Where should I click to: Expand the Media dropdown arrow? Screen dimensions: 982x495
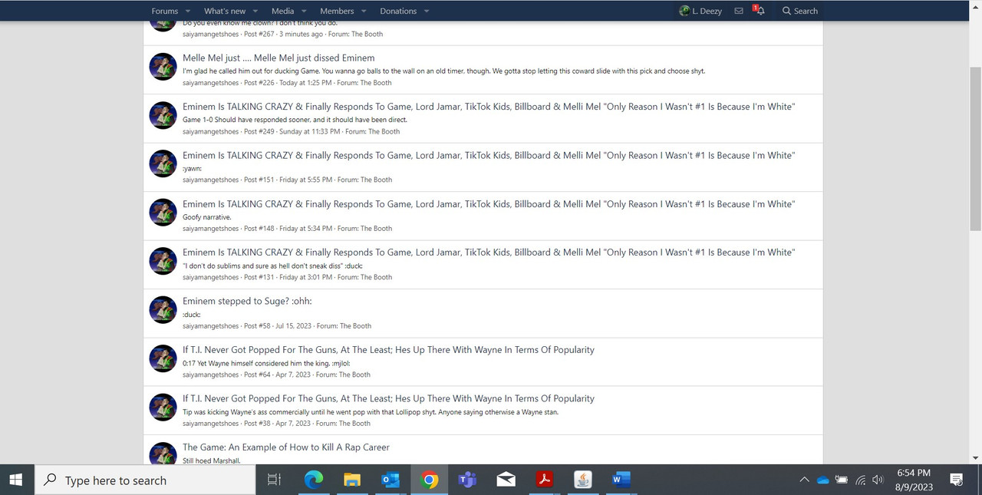(x=304, y=11)
